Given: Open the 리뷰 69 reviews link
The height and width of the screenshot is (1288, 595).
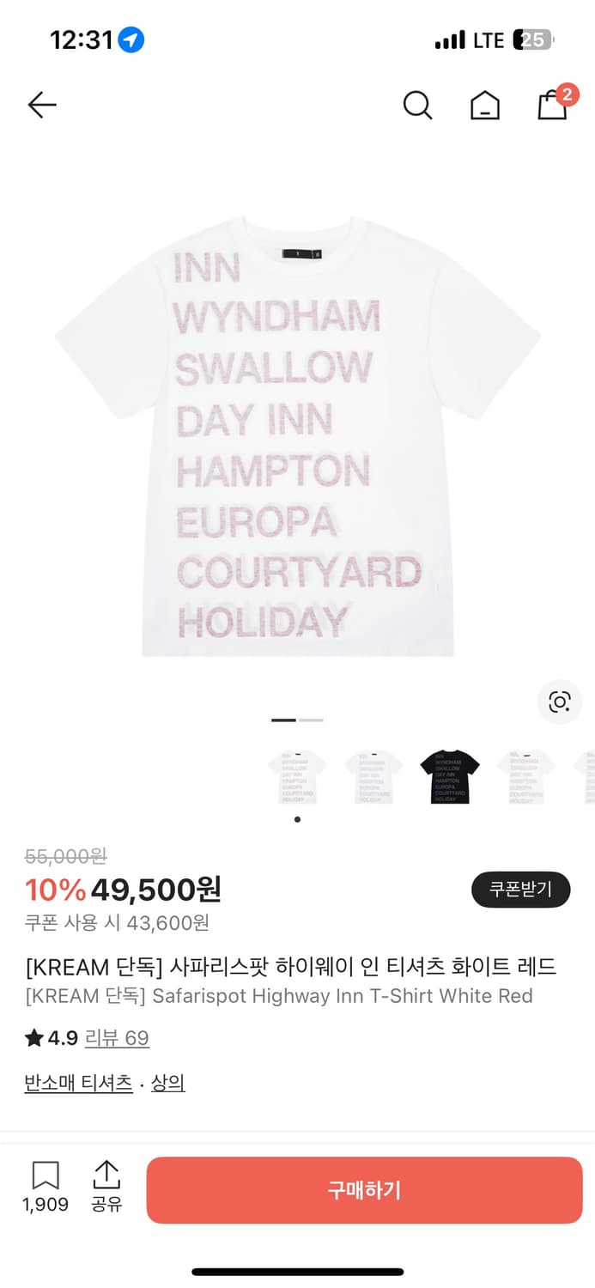Looking at the screenshot, I should (x=117, y=1038).
